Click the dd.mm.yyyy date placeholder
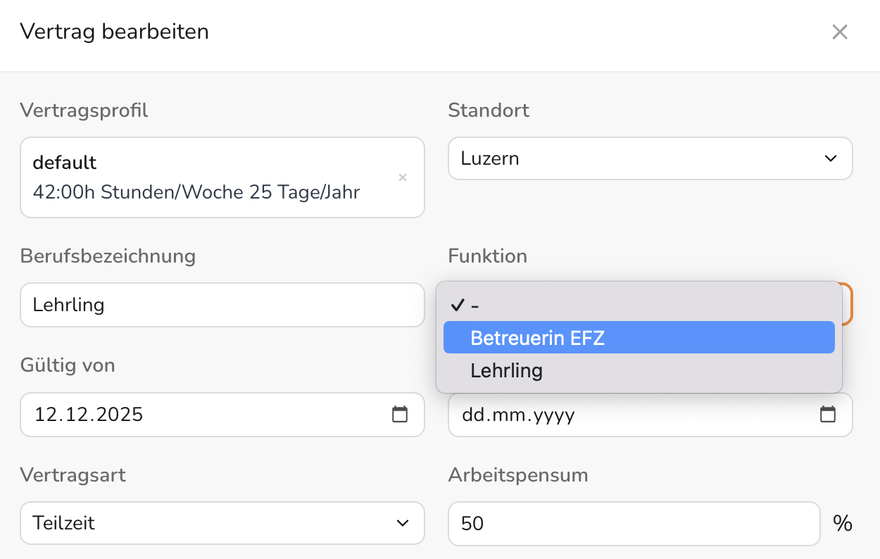Viewport: 880px width, 559px height. click(518, 415)
